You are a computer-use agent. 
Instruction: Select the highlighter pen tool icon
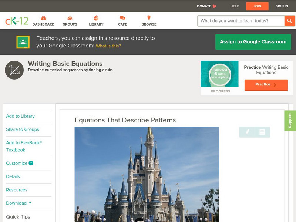(247, 132)
